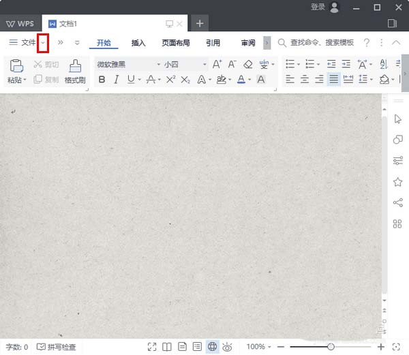409x355 pixels.
Task: Click the 登录 login button
Action: pyautogui.click(x=318, y=7)
